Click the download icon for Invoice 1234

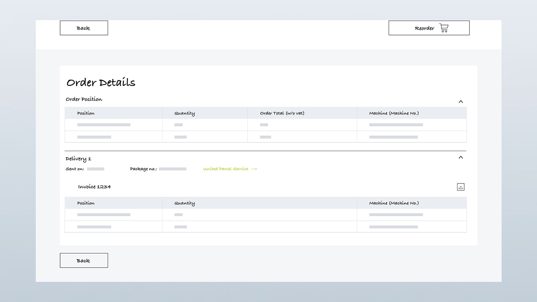click(461, 187)
